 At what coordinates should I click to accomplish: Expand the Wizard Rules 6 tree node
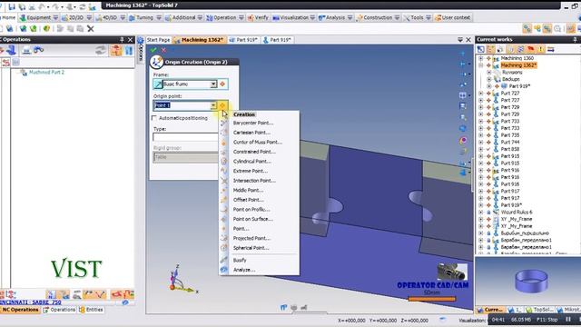pyautogui.click(x=480, y=212)
